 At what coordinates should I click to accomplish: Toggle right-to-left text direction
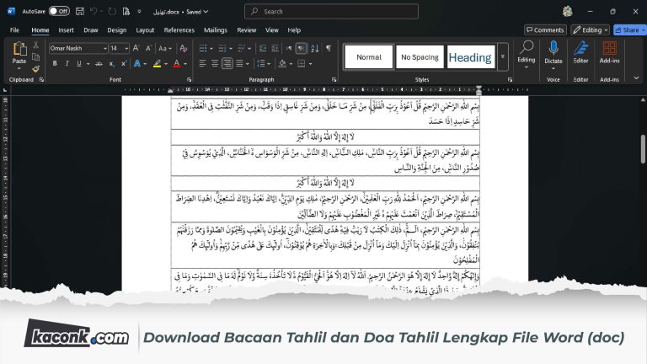[x=302, y=48]
